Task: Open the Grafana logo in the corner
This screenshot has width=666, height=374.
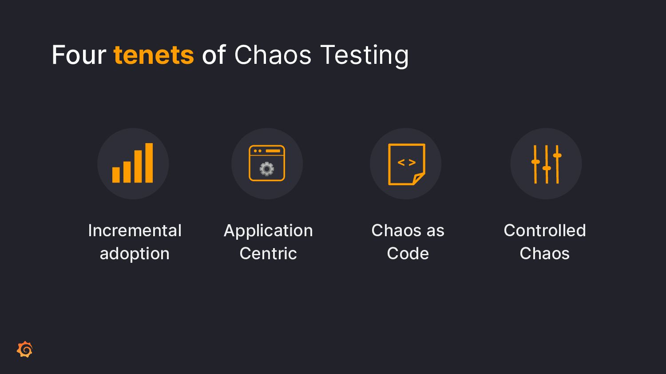Action: [25, 349]
